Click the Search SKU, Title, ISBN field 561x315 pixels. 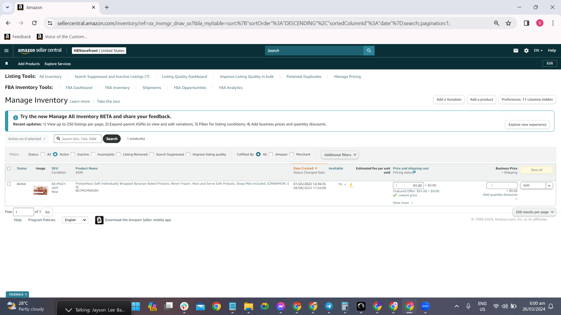click(78, 139)
